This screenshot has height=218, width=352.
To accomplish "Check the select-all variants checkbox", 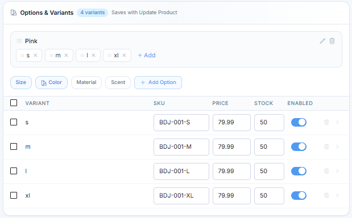I will [x=14, y=103].
